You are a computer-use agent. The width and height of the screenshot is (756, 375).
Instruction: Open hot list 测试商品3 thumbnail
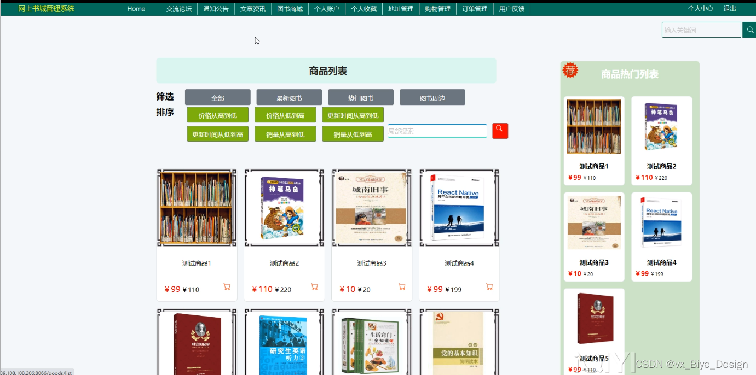tap(594, 222)
